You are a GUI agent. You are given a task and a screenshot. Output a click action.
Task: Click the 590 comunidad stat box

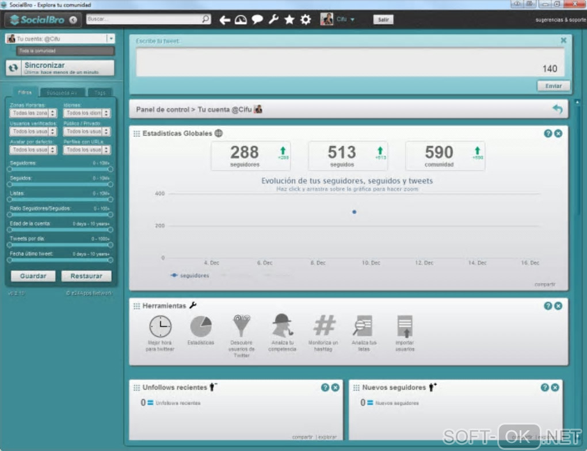445,156
